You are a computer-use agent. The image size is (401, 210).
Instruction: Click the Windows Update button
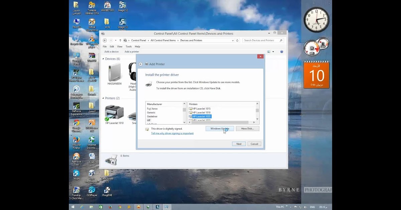coord(220,129)
